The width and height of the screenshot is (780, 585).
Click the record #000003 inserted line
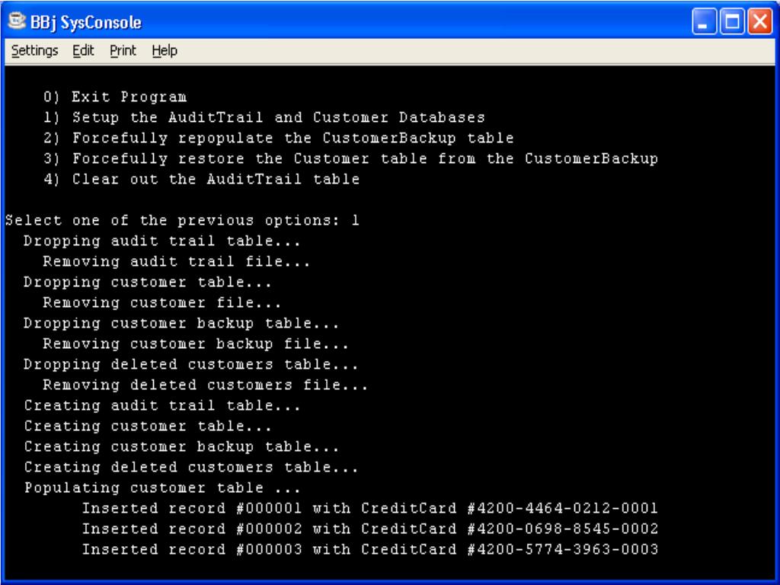(370, 549)
